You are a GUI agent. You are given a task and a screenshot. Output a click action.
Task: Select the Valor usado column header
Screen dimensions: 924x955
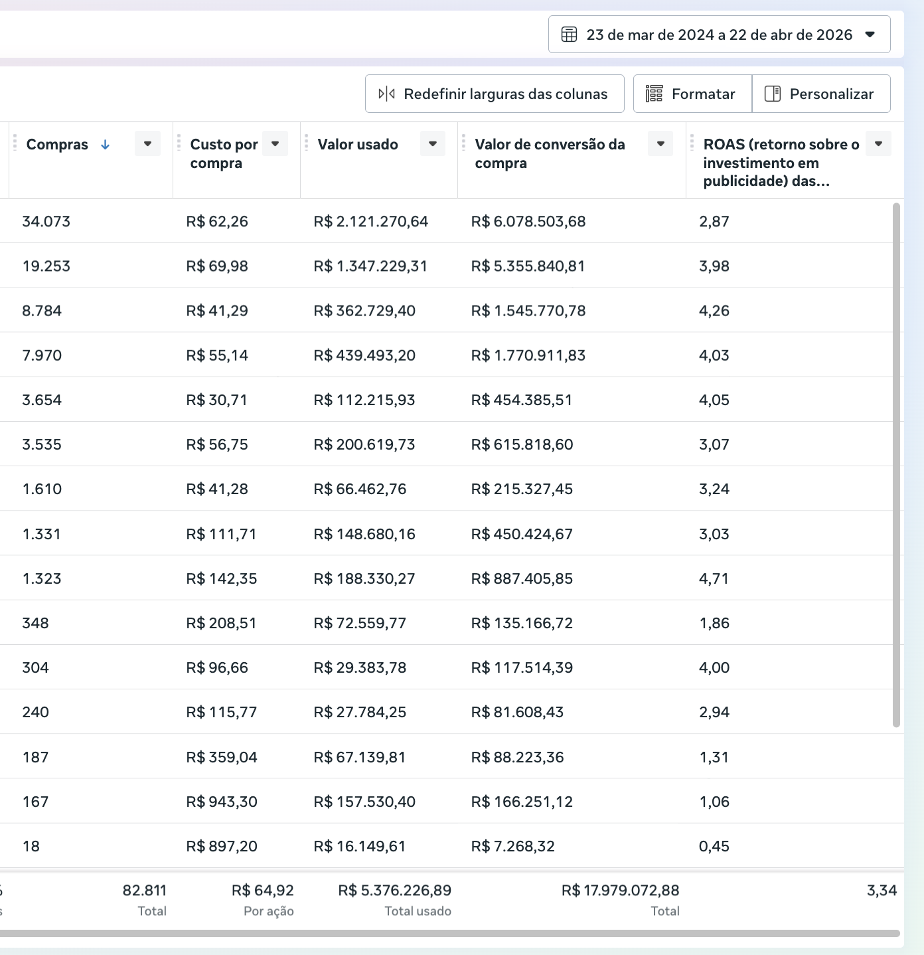click(358, 145)
